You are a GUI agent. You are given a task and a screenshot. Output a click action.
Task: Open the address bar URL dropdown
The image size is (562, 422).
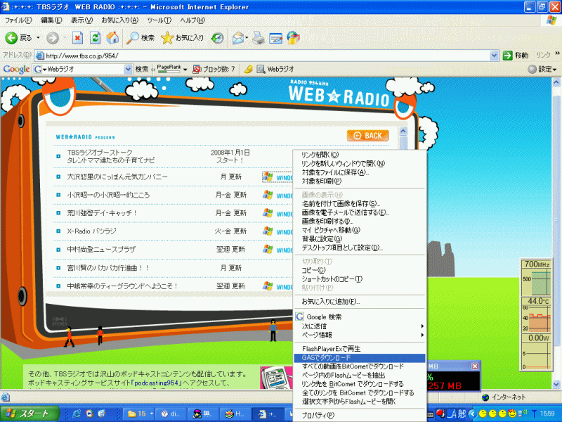494,56
